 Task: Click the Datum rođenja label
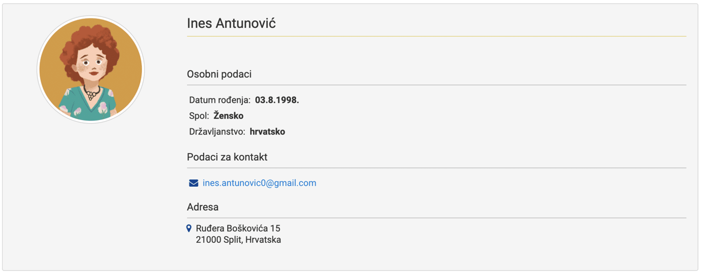(220, 100)
